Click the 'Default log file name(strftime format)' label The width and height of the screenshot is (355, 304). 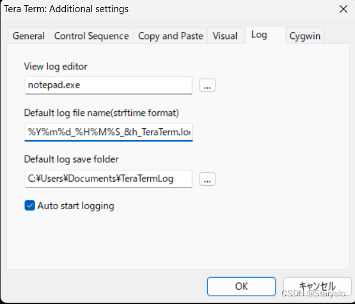102,113
